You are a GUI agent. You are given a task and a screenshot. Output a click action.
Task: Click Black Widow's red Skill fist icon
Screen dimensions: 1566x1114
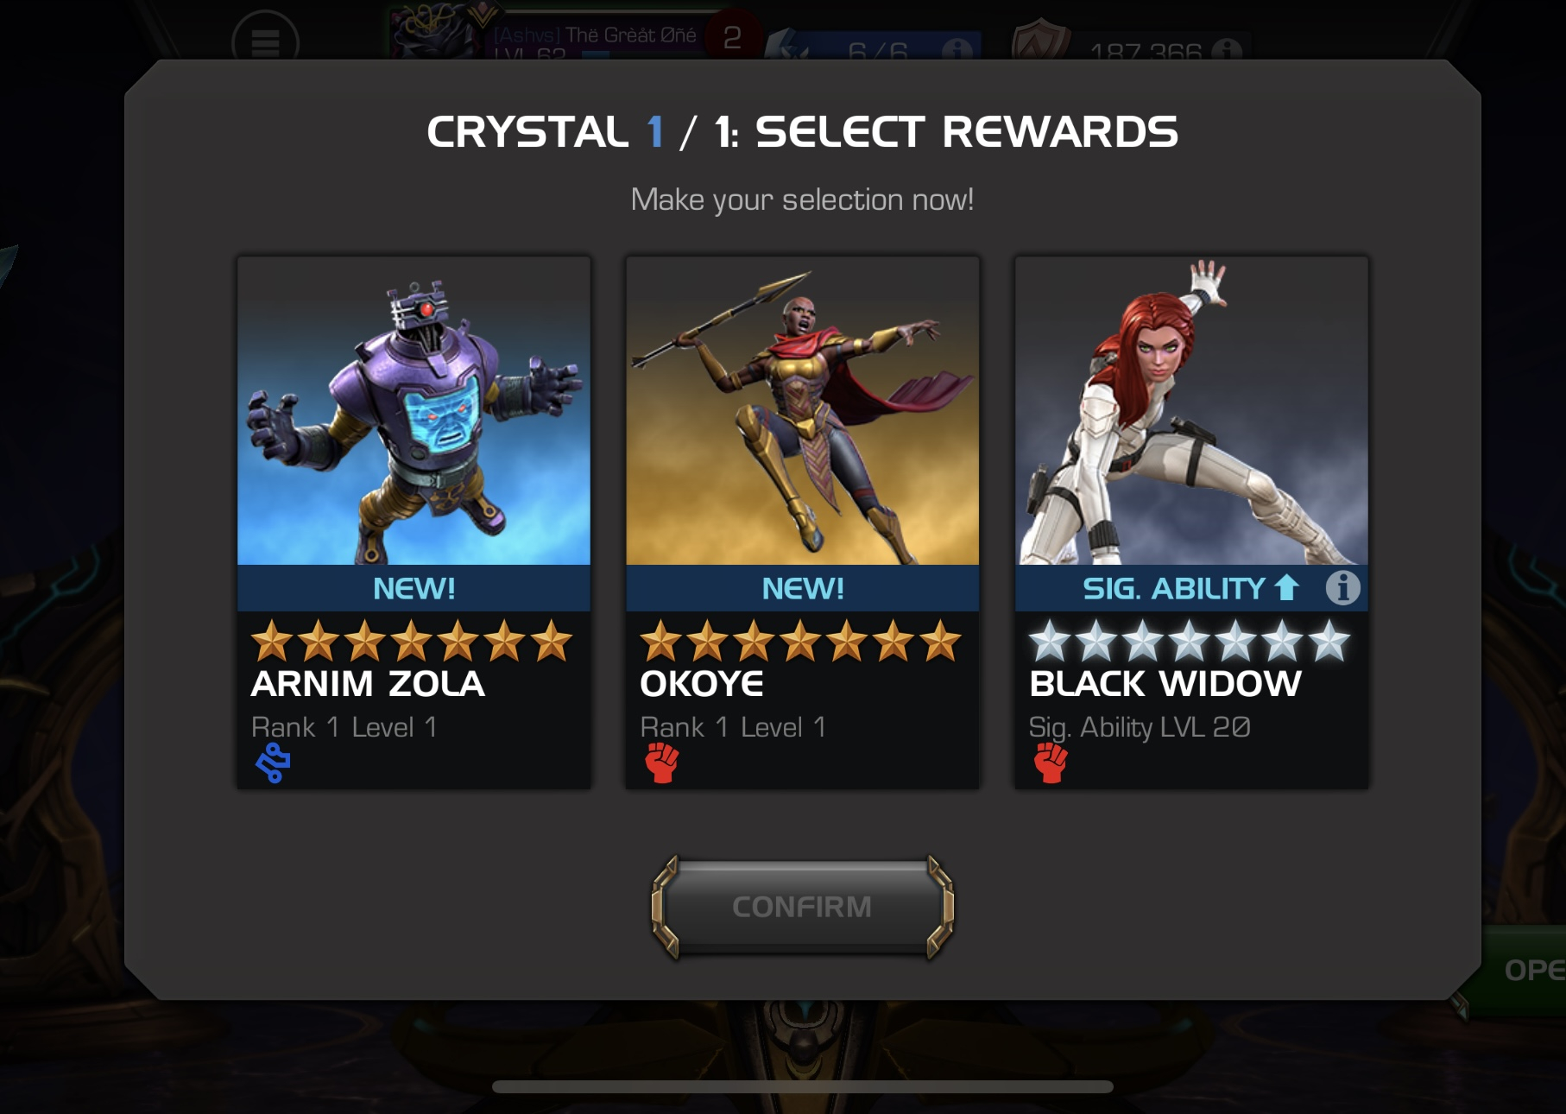1051,763
